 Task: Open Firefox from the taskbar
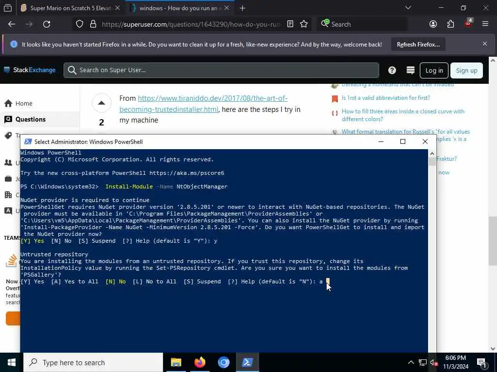(199, 362)
